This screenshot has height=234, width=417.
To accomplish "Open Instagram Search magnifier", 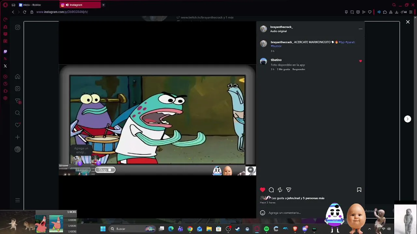I will pos(18,113).
